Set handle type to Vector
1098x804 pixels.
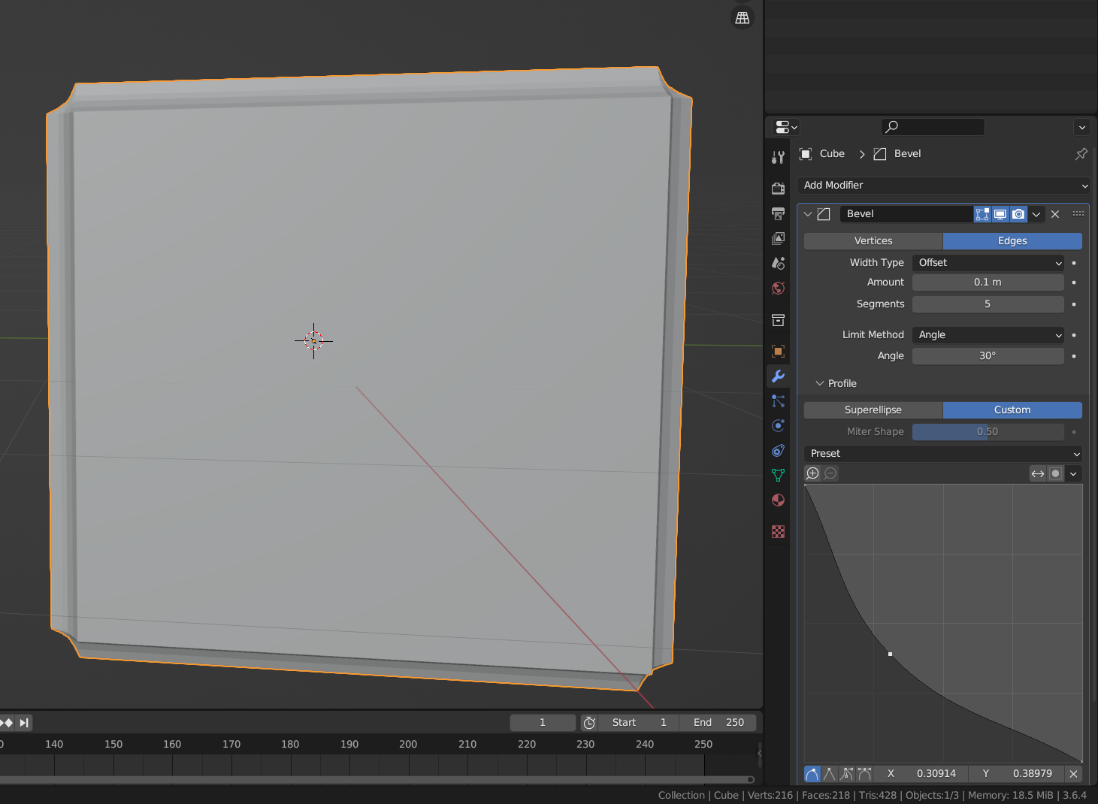[x=829, y=773]
